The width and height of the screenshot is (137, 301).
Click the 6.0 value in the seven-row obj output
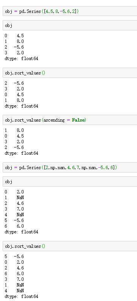pos(20,226)
